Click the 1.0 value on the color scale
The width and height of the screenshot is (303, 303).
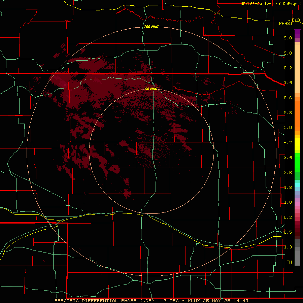288,202
